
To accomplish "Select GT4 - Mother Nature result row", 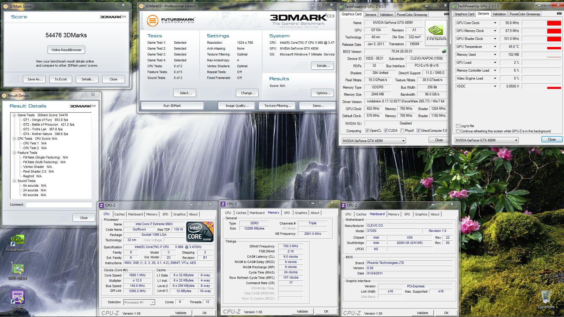I will pos(46,134).
